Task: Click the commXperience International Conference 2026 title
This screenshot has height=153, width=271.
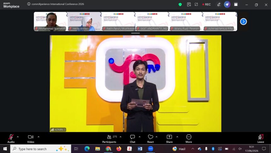Action: (58, 4)
